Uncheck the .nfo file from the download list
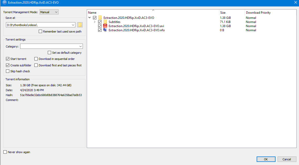 coord(100,30)
